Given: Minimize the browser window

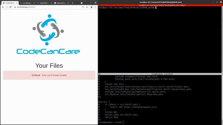Looking at the screenshot, I should pyautogui.click(x=86, y=3).
